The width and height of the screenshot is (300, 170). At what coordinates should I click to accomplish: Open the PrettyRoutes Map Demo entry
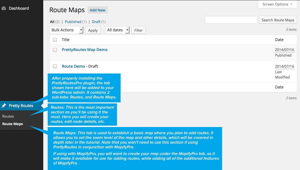click(85, 50)
